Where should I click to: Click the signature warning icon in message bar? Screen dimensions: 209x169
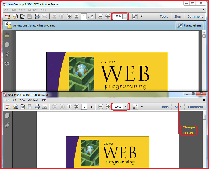[8, 25]
